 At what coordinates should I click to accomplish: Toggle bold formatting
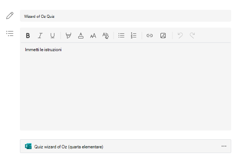pos(28,36)
